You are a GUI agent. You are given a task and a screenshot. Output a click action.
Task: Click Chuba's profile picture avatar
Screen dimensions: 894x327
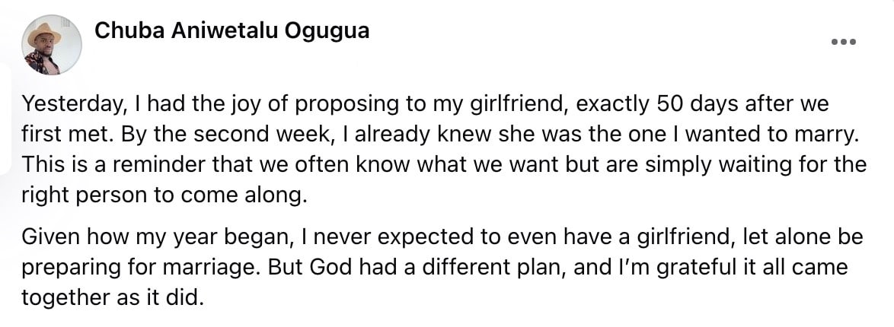coord(53,46)
